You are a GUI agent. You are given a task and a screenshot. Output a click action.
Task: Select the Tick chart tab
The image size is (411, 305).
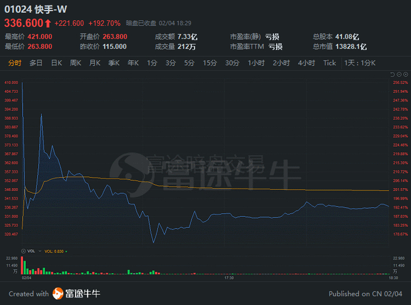tap(329, 63)
